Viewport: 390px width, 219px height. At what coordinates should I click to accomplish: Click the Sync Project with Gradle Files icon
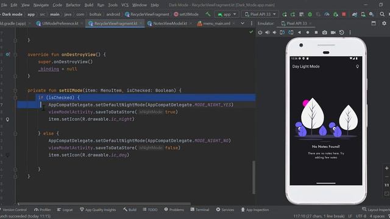tap(355, 15)
